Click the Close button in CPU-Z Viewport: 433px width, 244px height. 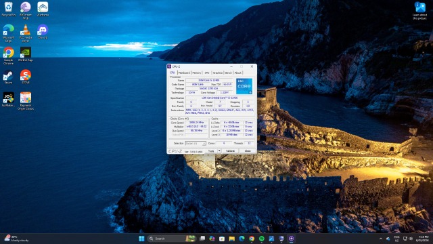click(248, 151)
